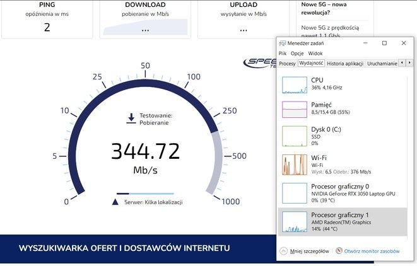This screenshot has height=266, width=417.
Task: Open the Wi-Fi network usage graph
Action: coord(295,164)
